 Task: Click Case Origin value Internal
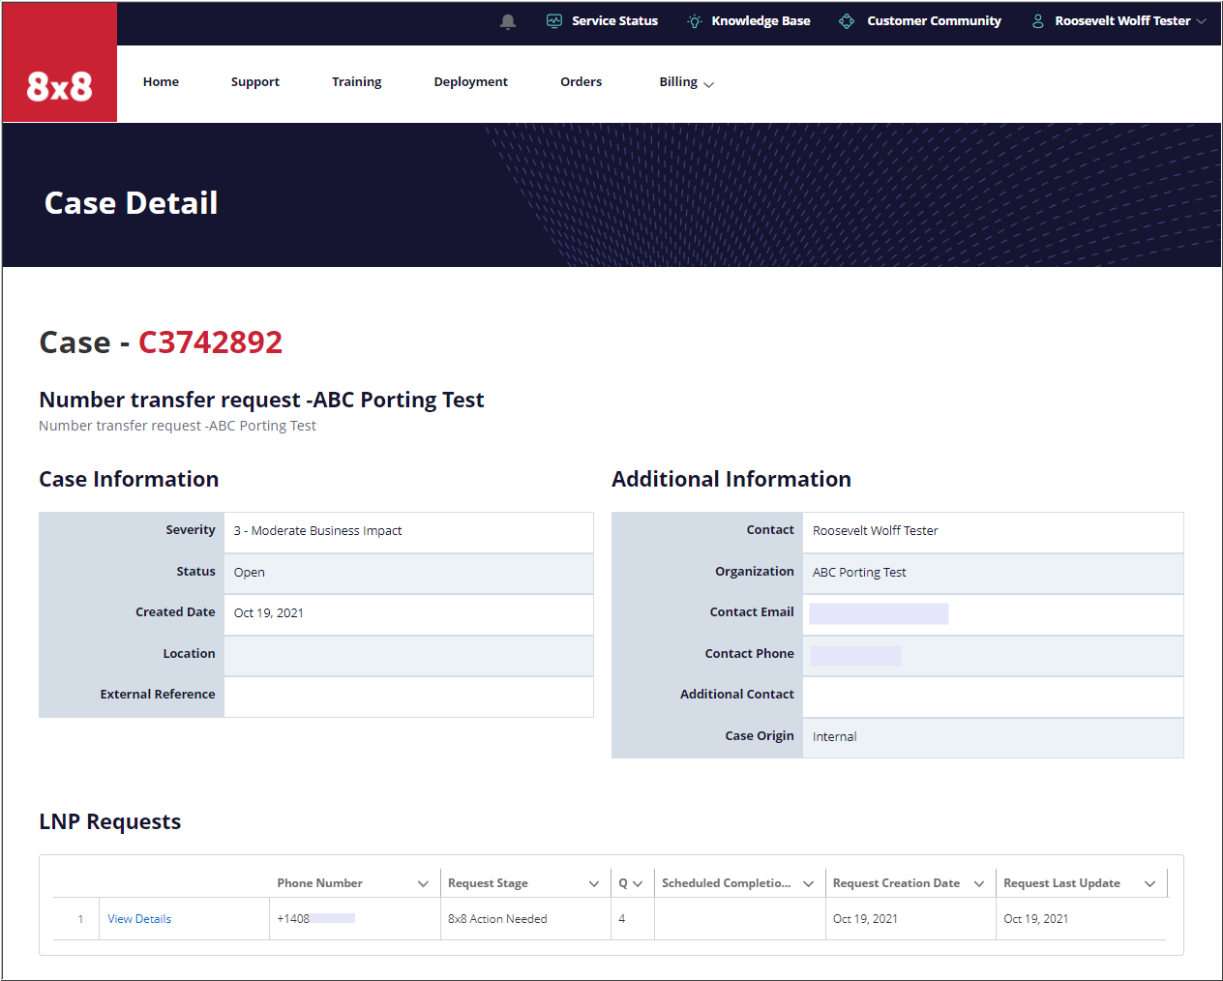[834, 737]
